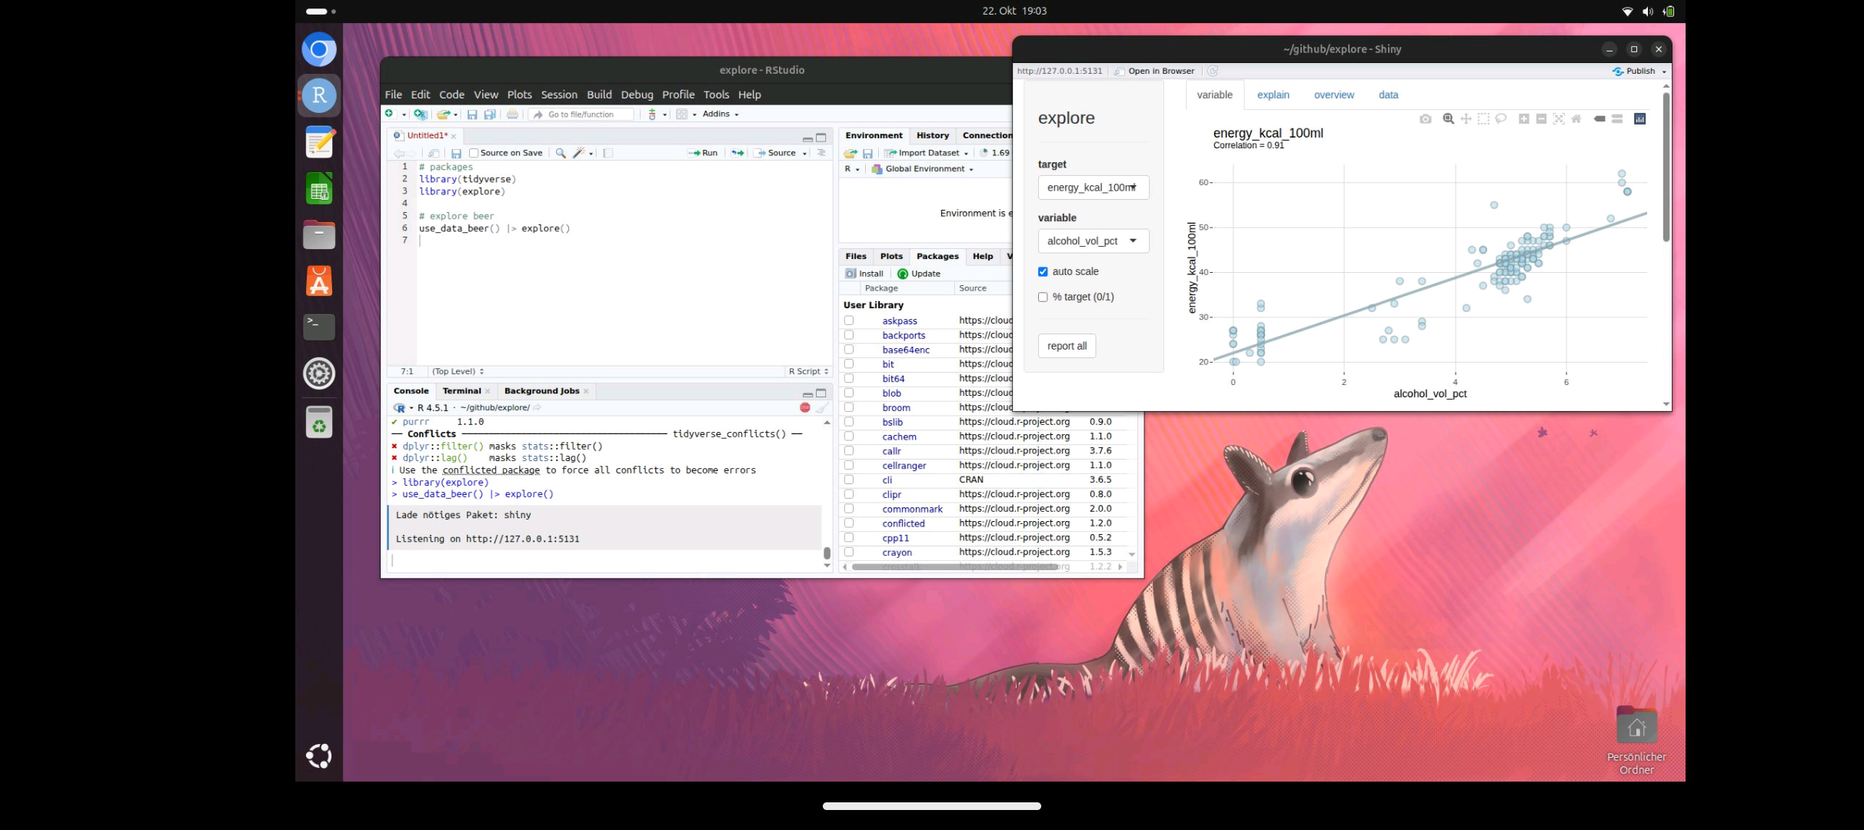Toggle the Source on Save checkbox

coord(474,153)
